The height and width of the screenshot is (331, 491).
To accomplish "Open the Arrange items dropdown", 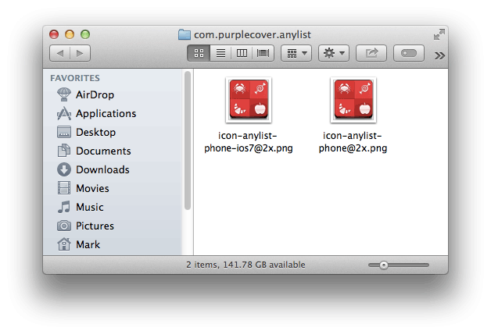I will pos(296,53).
